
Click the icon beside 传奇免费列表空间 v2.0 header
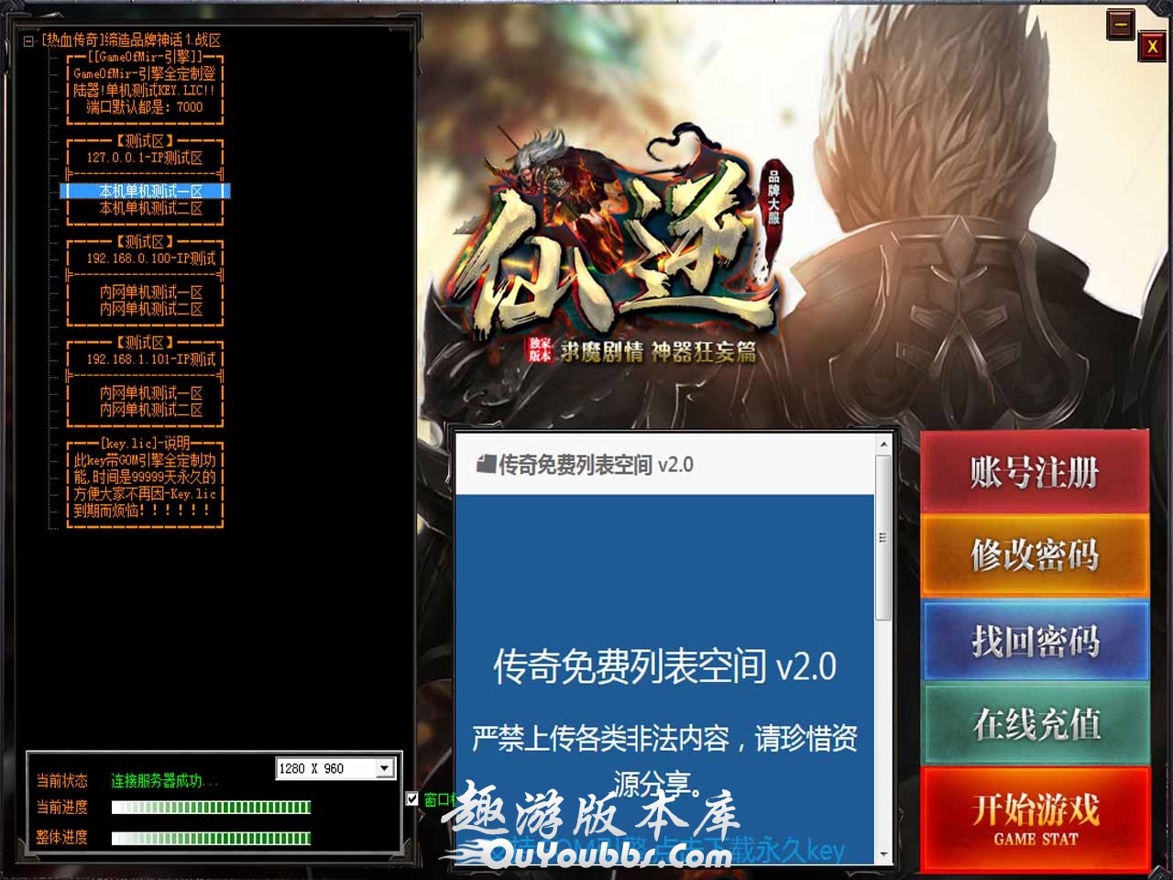coord(485,465)
